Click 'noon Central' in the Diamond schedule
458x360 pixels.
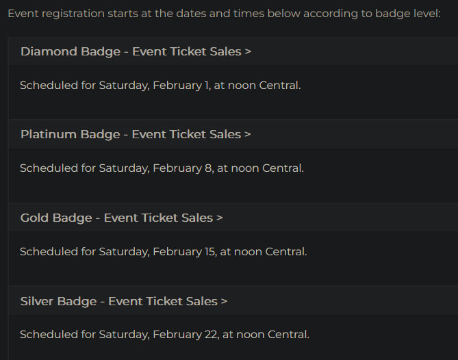[264, 86]
